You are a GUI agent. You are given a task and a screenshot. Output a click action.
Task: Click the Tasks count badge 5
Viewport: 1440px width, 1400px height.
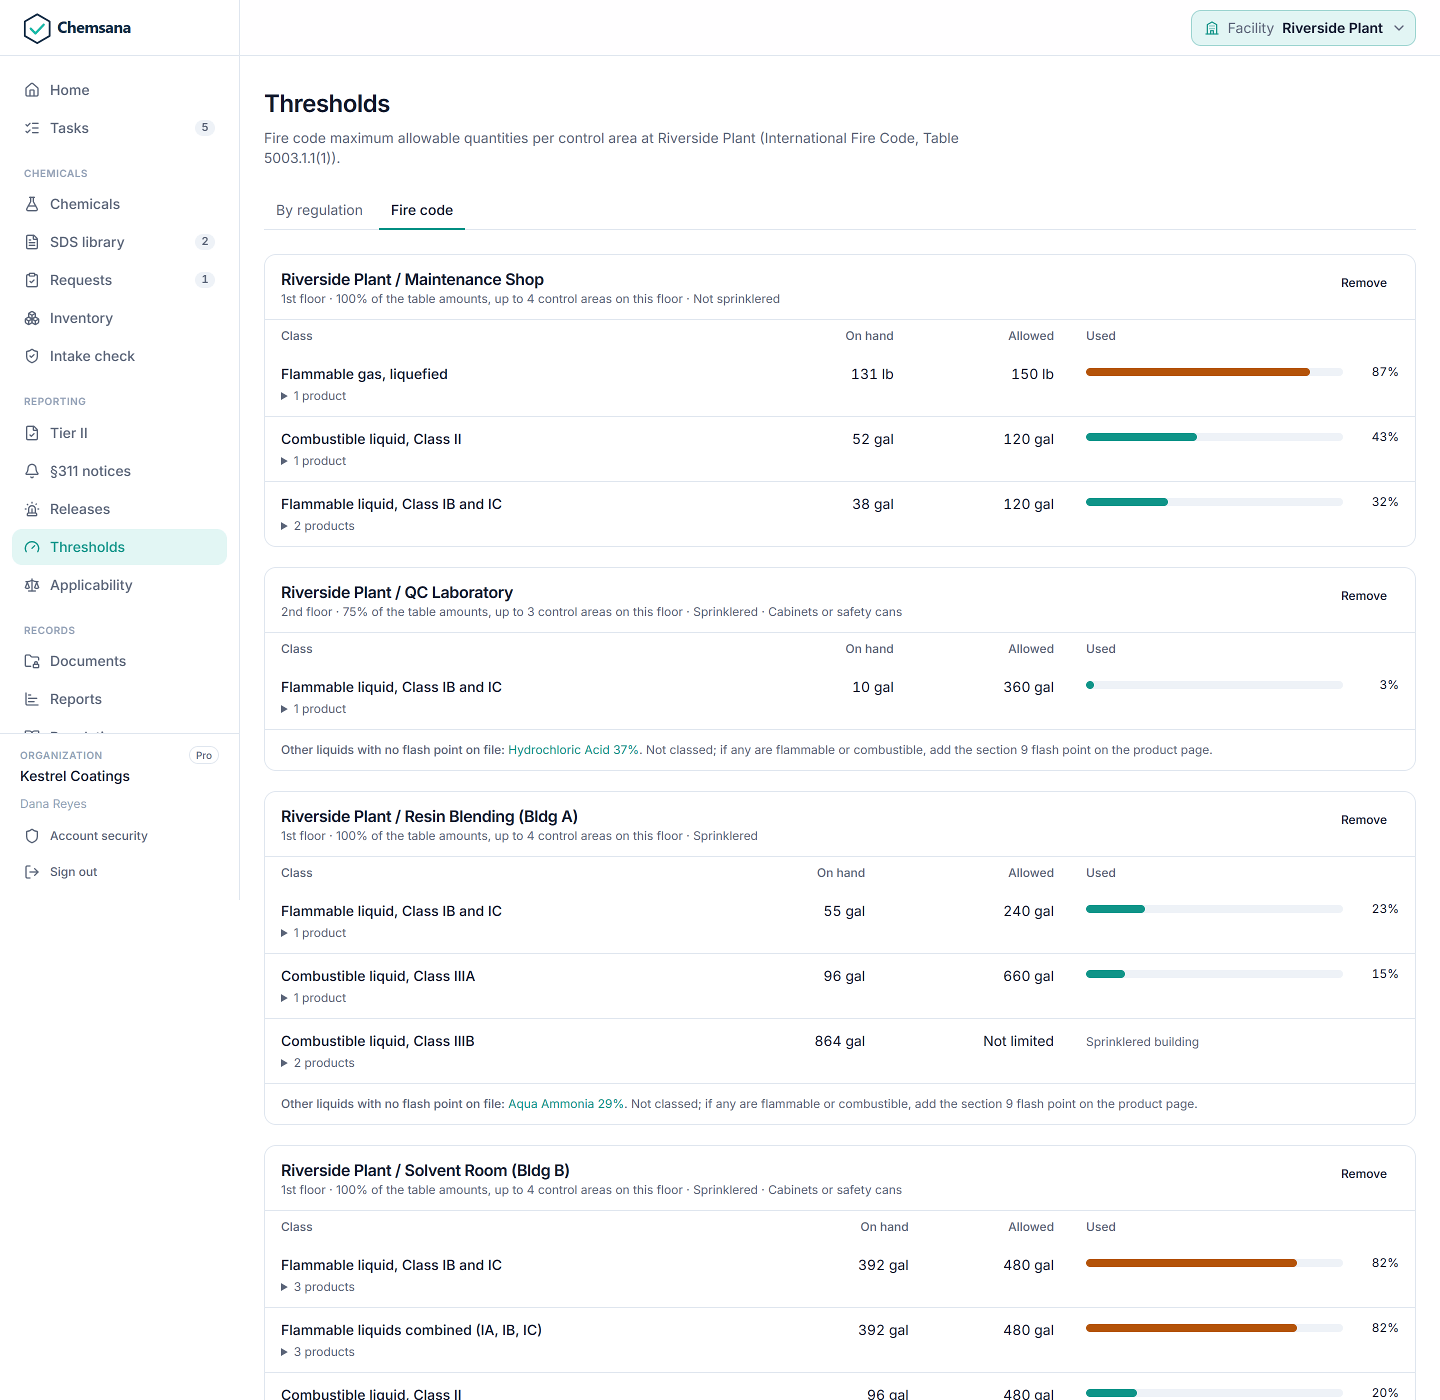tap(204, 127)
